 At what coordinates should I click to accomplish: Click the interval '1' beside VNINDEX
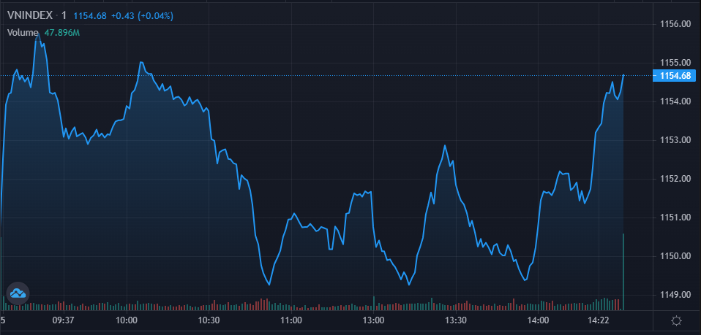click(64, 15)
